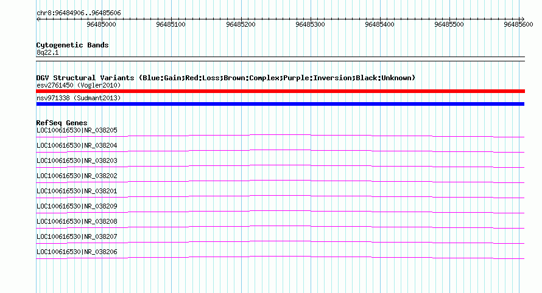The image size is (542, 293).
Task: Open transcript LOC100616530|NR_038207
Action: click(77, 236)
